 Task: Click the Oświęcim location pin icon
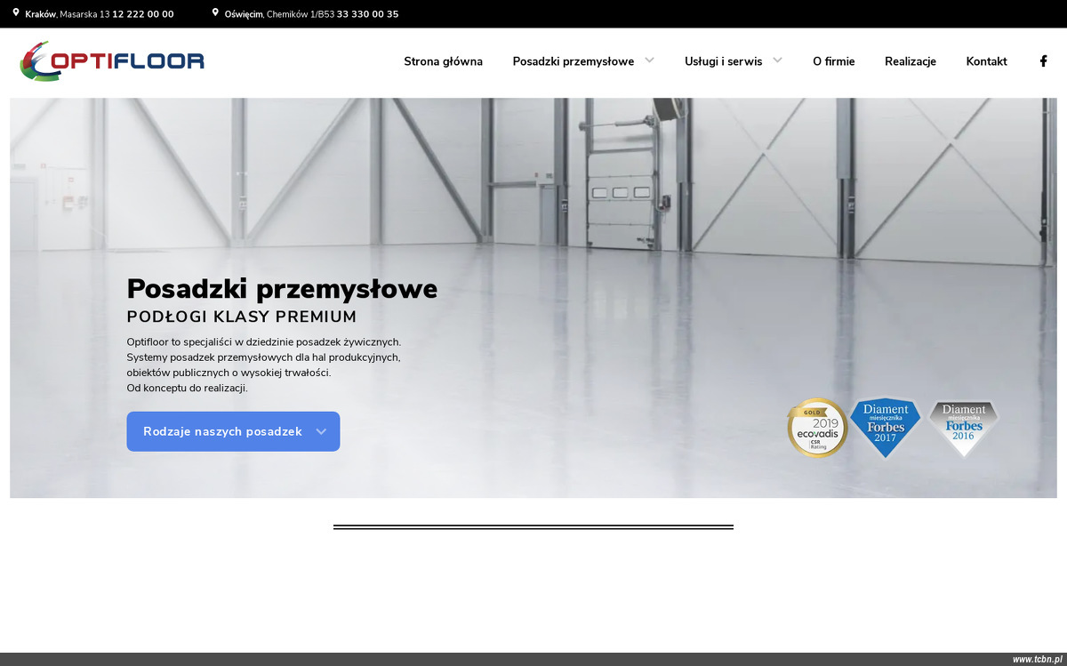coord(215,13)
